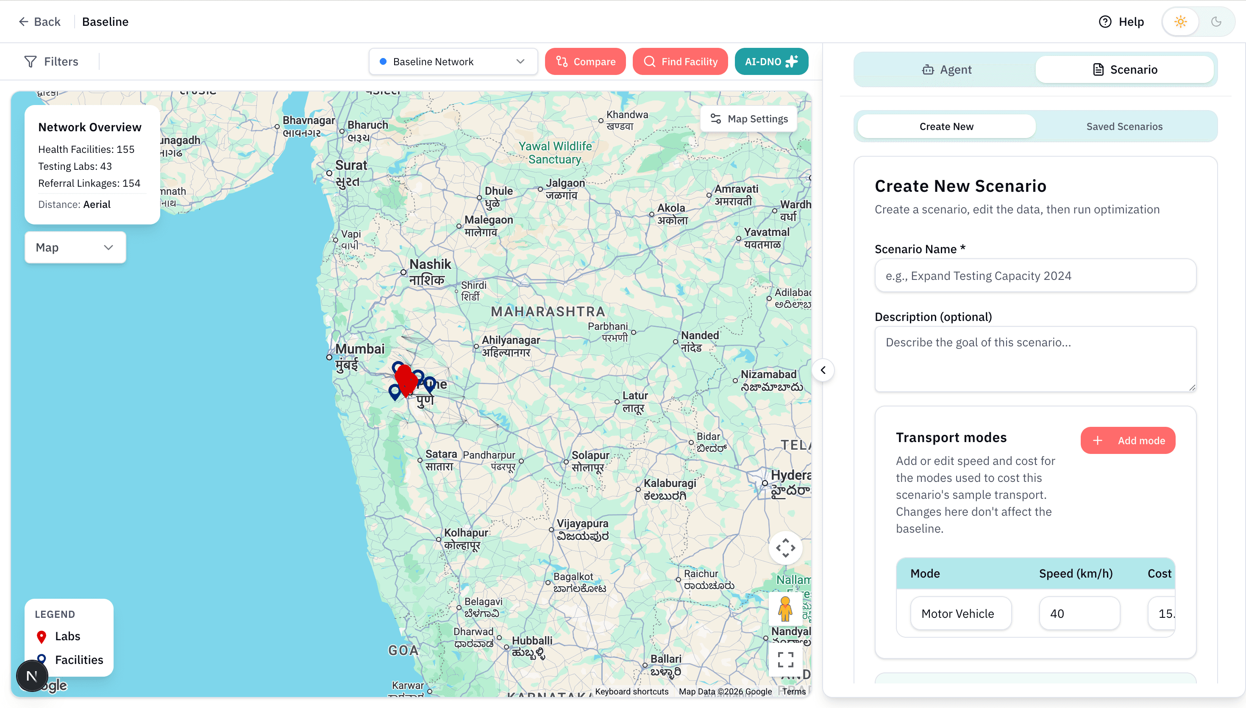This screenshot has height=708, width=1246.
Task: Click the Labs legend marker icon
Action: click(42, 636)
